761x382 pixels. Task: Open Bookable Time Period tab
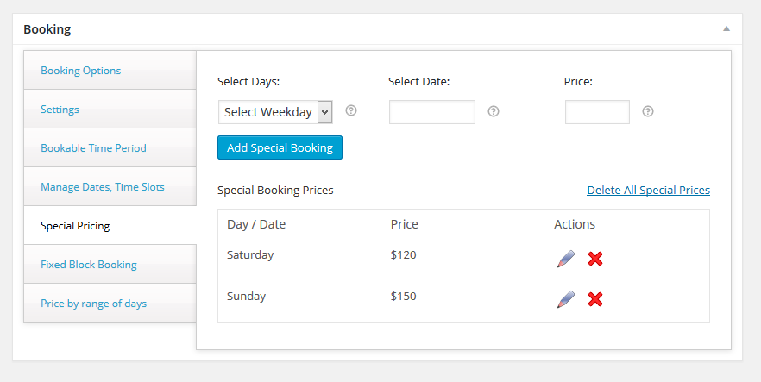(93, 148)
